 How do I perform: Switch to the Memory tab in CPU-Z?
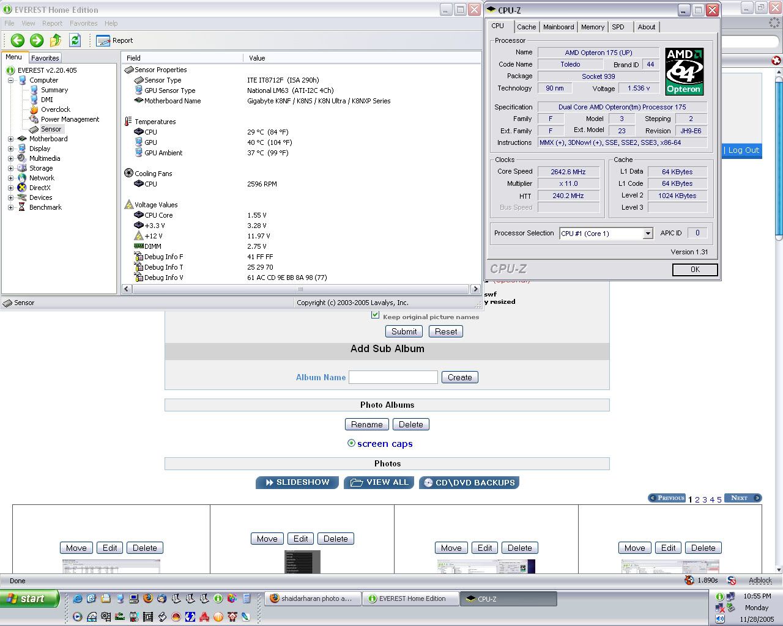593,27
